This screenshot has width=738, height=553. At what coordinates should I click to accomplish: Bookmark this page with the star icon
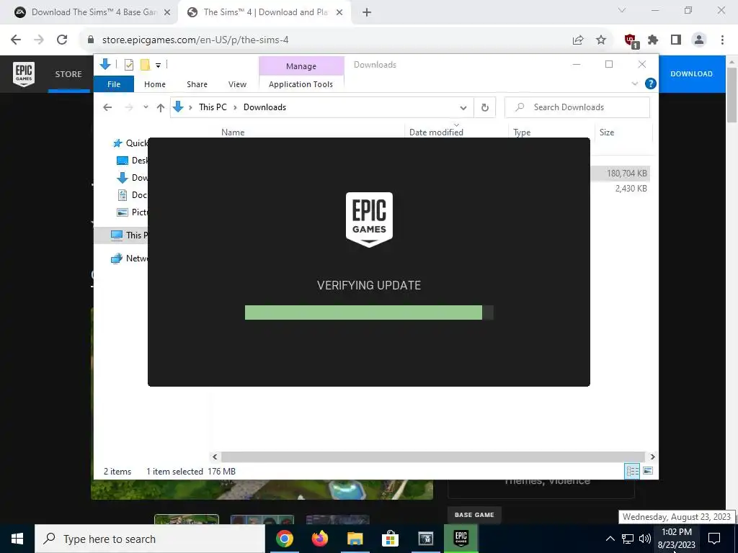click(601, 40)
